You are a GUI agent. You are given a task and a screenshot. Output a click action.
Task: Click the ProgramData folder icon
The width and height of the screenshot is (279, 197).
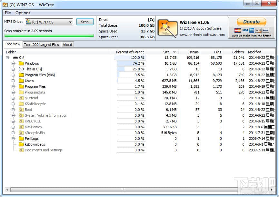pyautogui.click(x=21, y=92)
